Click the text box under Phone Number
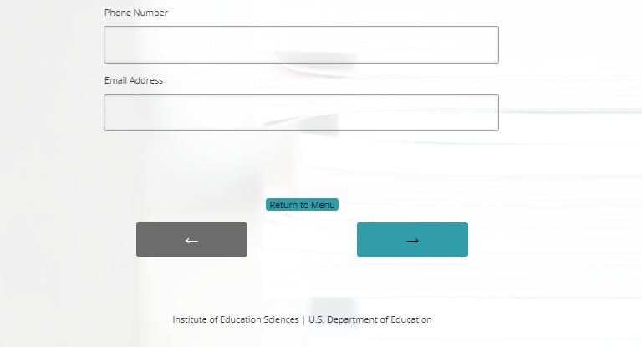642x347 pixels. [x=301, y=44]
